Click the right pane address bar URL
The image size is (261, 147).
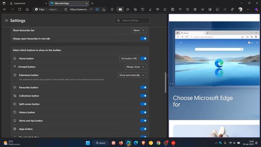coord(79,9)
